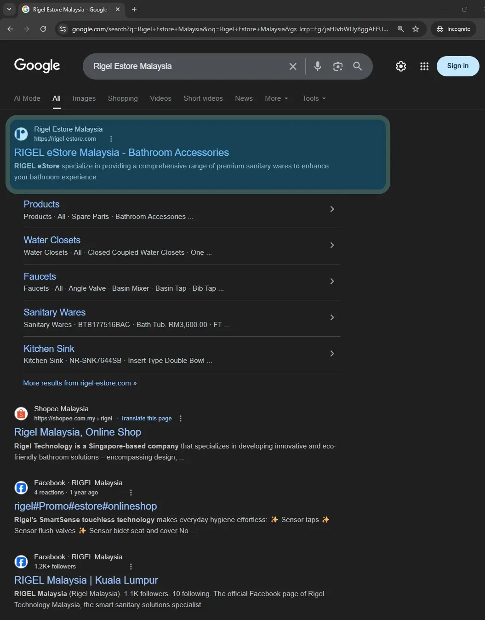This screenshot has height=620, width=485.
Task: Open Rigel Malaysia, Online Shop result
Action: pyautogui.click(x=78, y=432)
